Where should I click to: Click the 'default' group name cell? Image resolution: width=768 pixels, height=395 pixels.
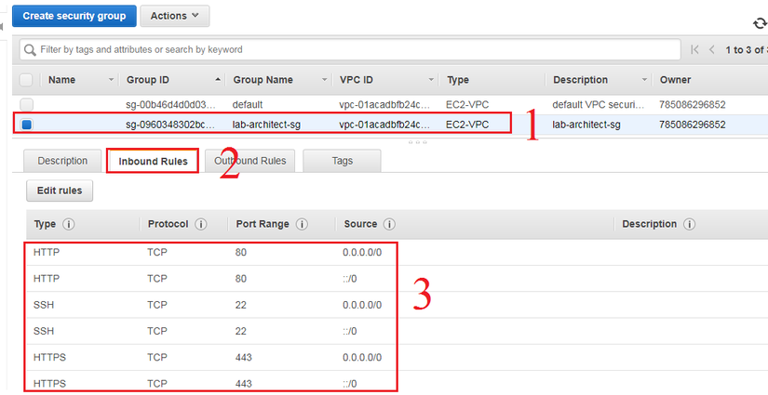[x=248, y=105]
